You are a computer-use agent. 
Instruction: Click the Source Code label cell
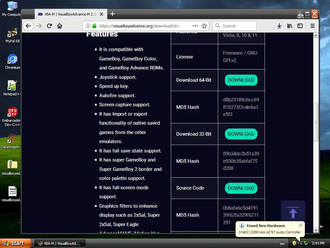(194, 188)
